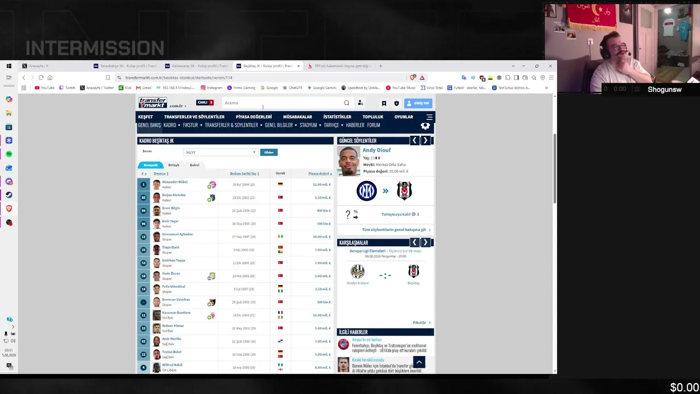Open the Twitch bookmark
The height and width of the screenshot is (394, 700).
click(67, 88)
